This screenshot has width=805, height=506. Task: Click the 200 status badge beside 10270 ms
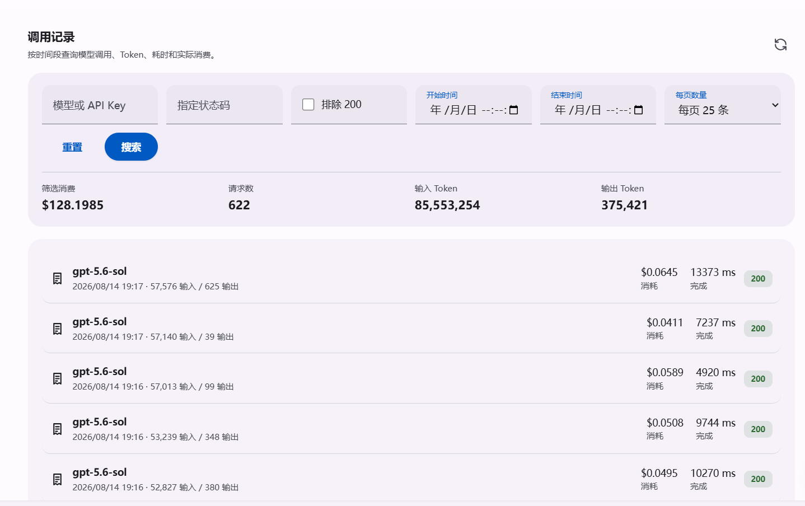(758, 479)
